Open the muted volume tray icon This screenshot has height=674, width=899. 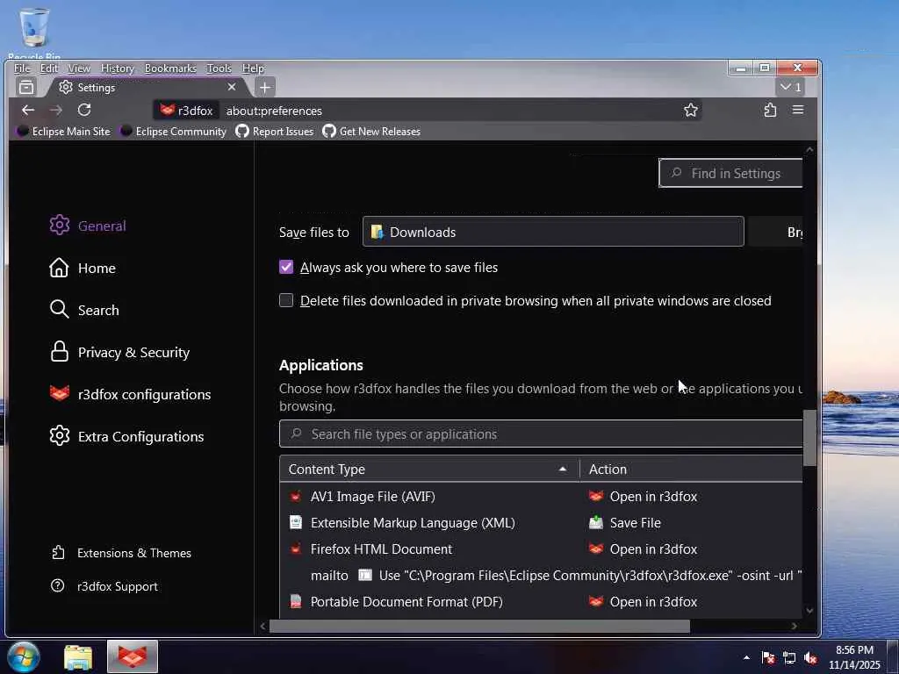pos(810,658)
